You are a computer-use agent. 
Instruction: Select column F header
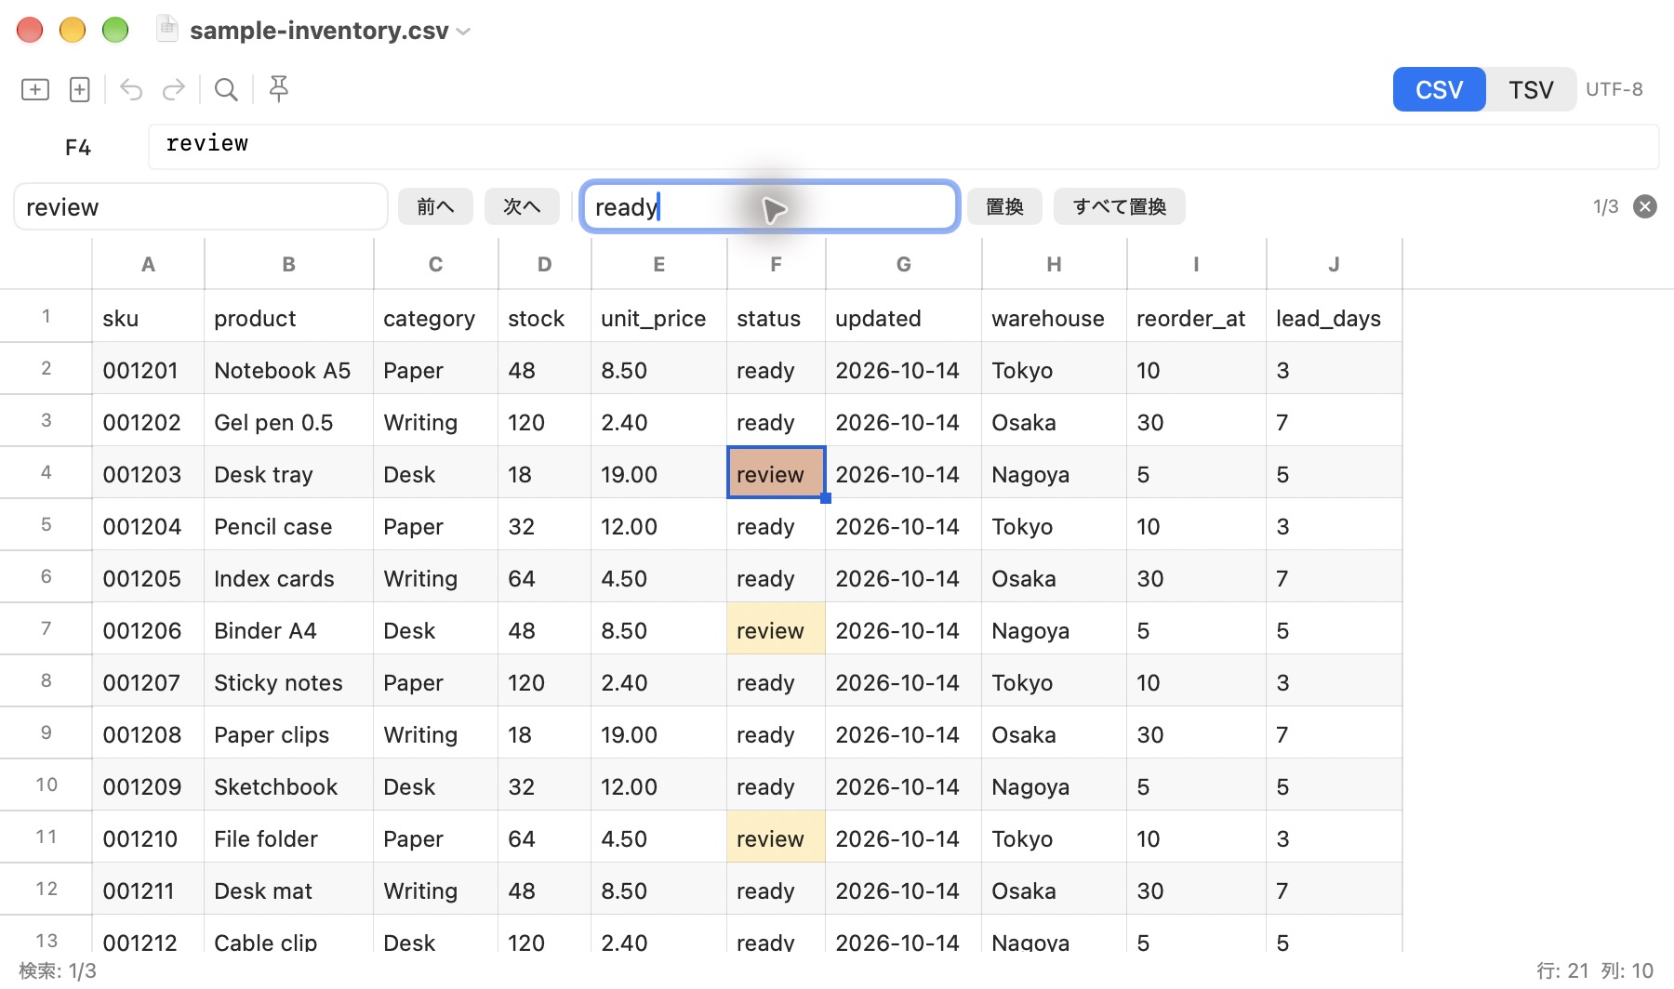click(776, 264)
